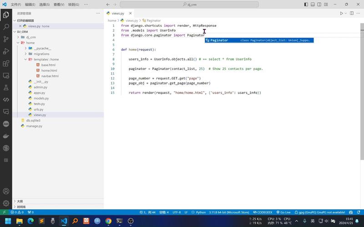This screenshot has width=364, height=227.
Task: Open errors and warnings in status bar
Action: point(17,212)
